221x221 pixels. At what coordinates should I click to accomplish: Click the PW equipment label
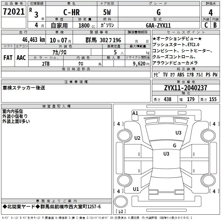coord(215,75)
